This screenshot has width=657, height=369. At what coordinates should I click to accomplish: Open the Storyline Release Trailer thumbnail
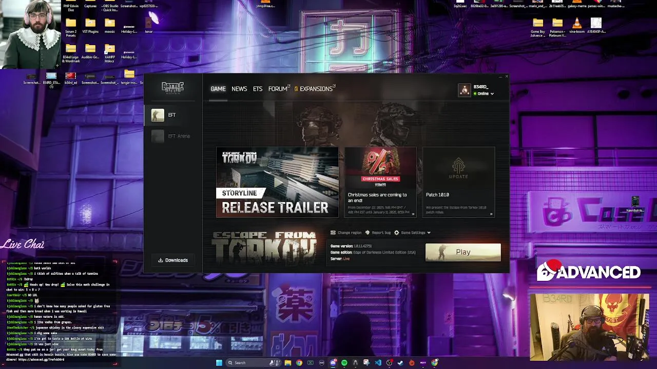pyautogui.click(x=277, y=182)
